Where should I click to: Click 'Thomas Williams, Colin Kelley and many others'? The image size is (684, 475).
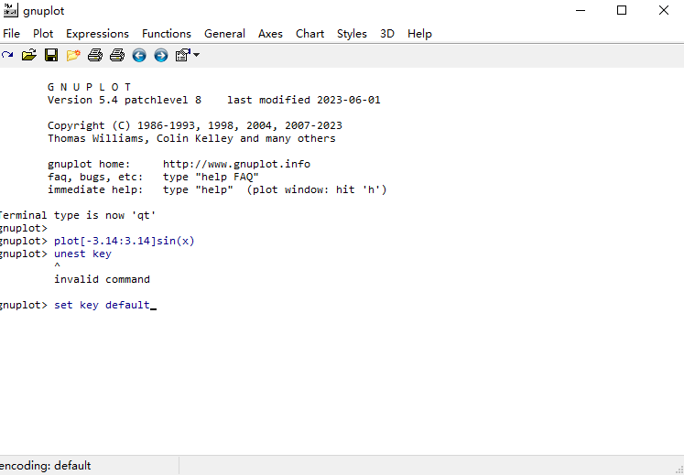pyautogui.click(x=192, y=138)
